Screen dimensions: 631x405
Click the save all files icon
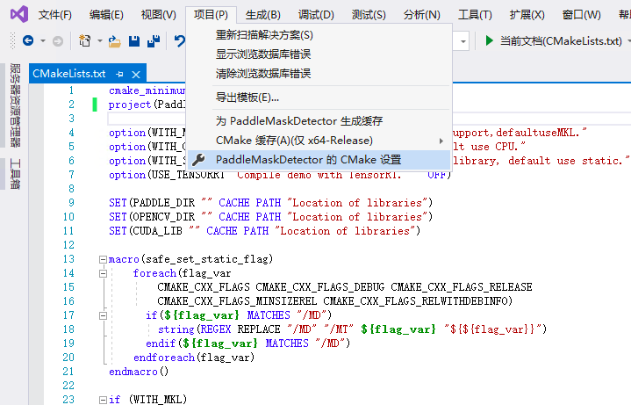(x=154, y=41)
